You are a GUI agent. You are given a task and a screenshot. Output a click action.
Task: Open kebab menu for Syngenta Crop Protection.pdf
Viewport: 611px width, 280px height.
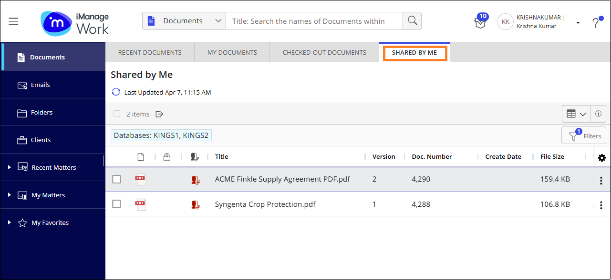click(601, 205)
